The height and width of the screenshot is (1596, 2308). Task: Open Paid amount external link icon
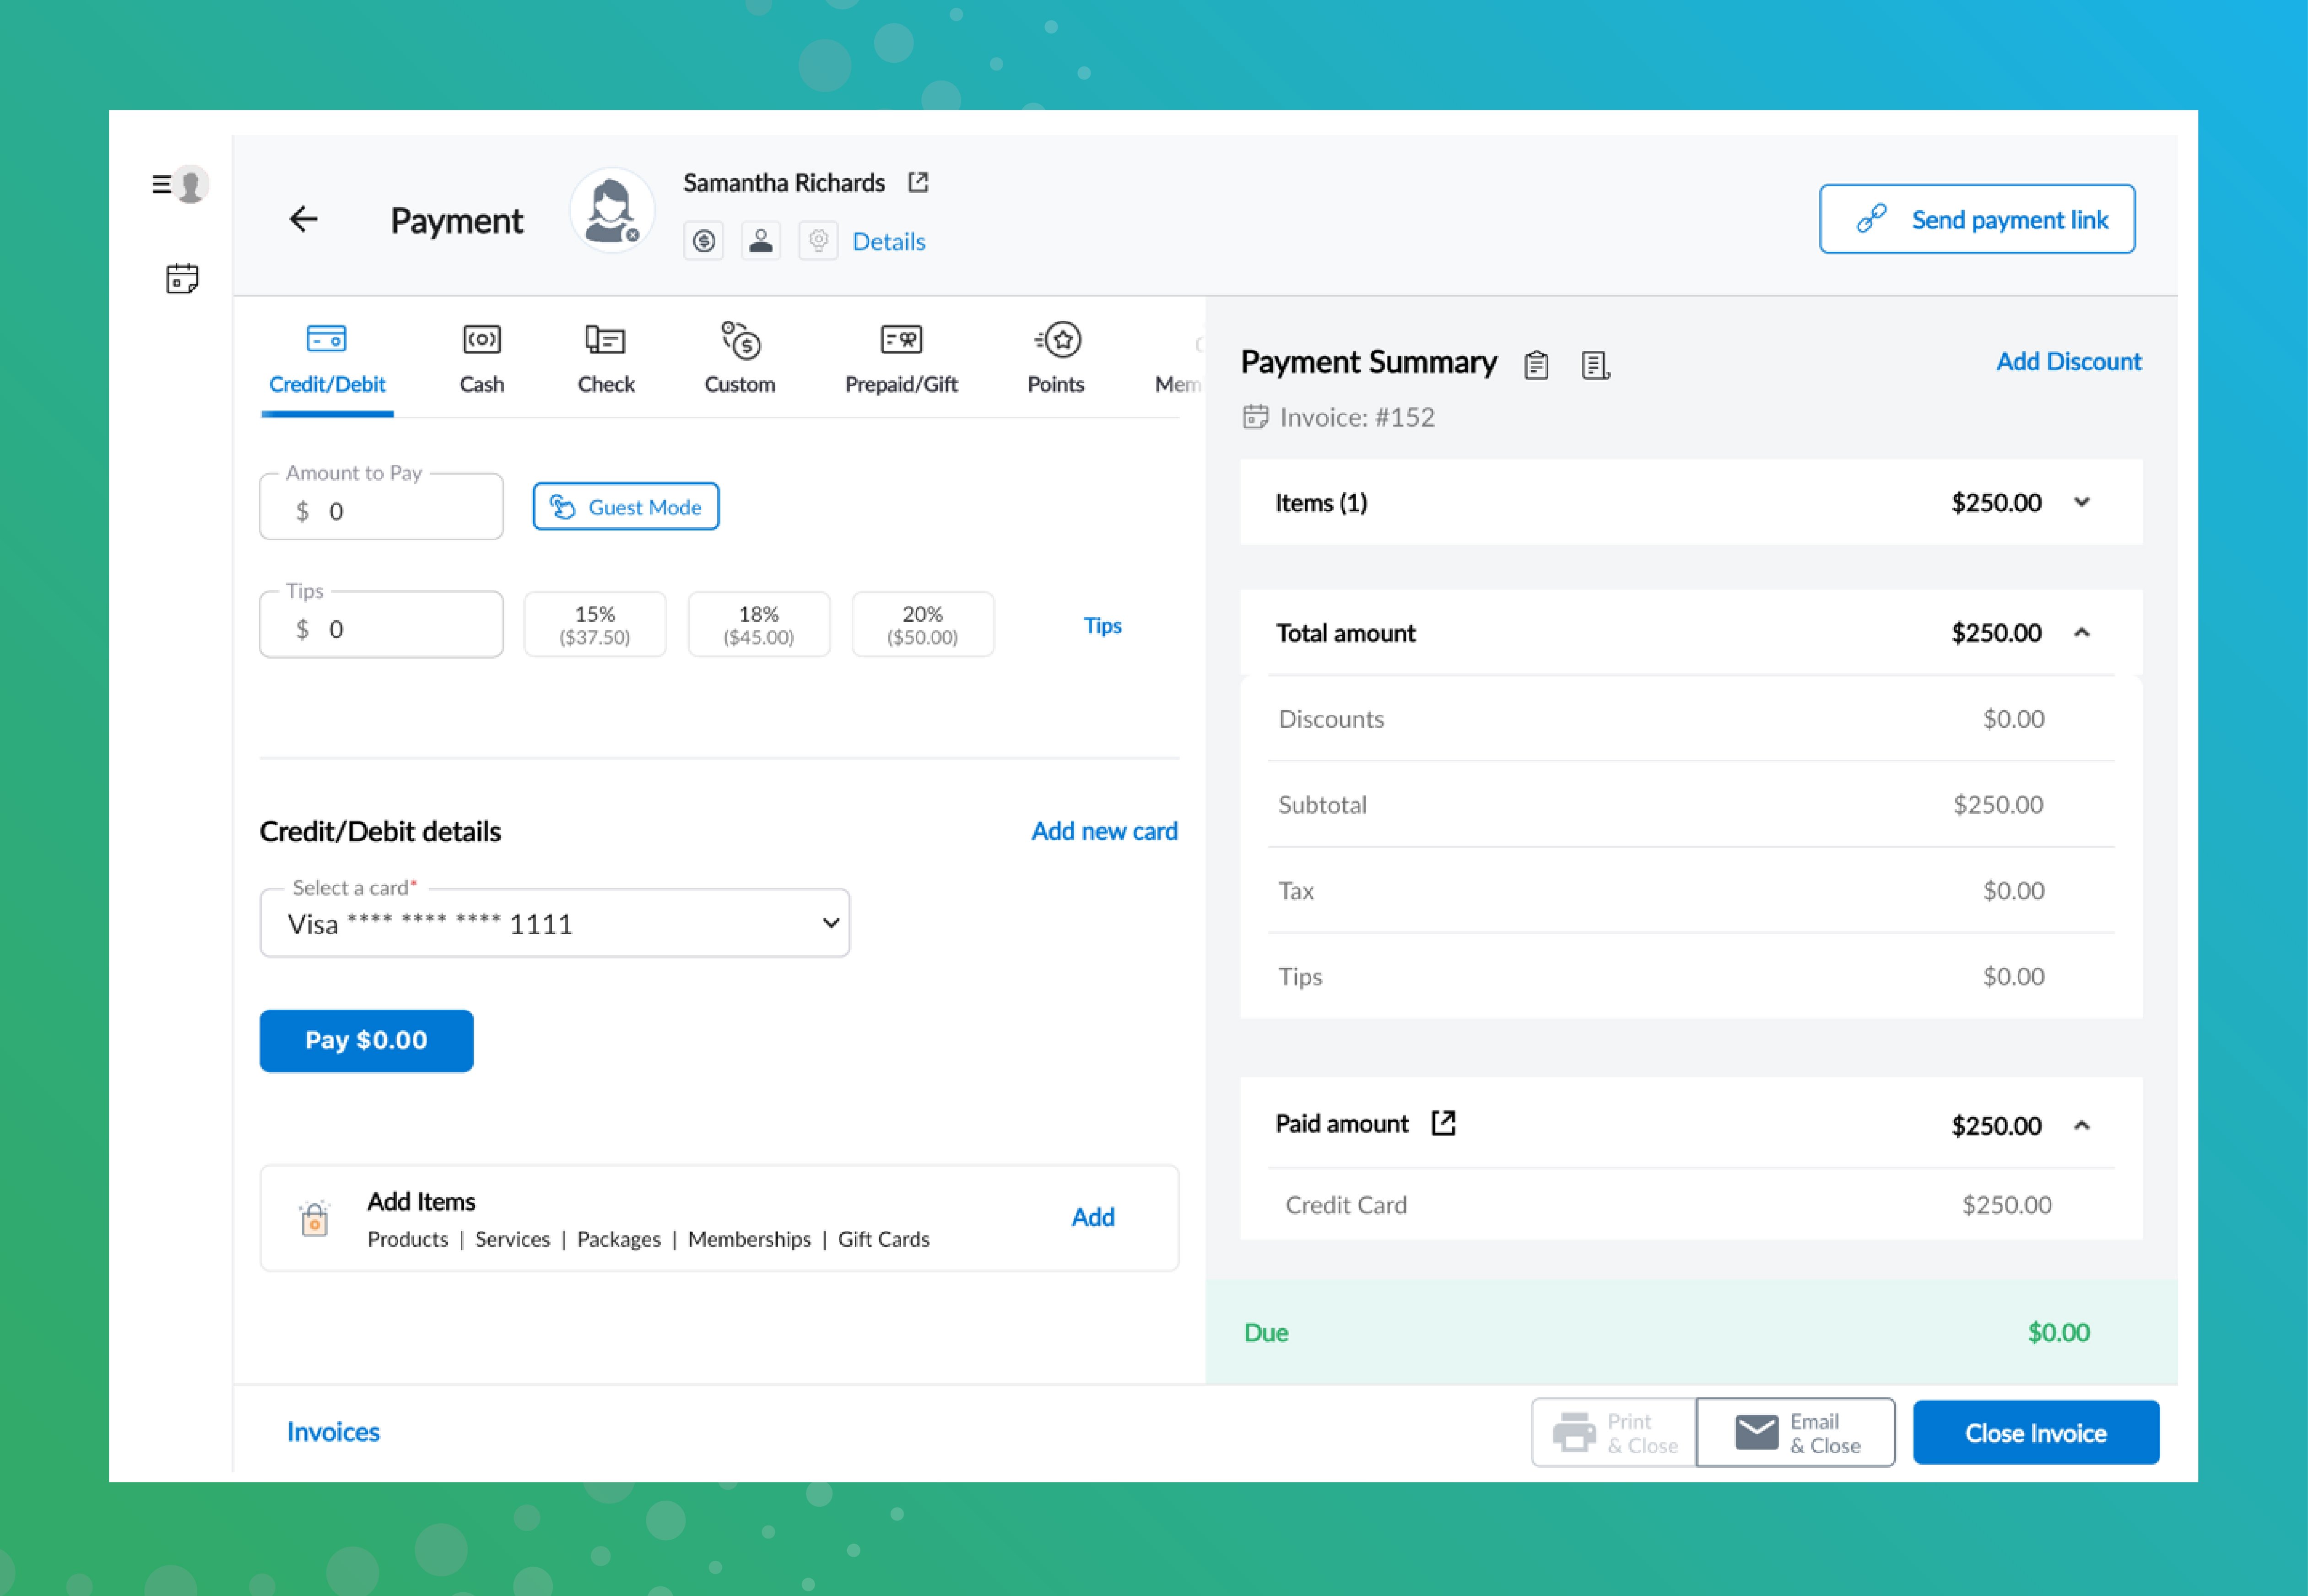click(1443, 1123)
